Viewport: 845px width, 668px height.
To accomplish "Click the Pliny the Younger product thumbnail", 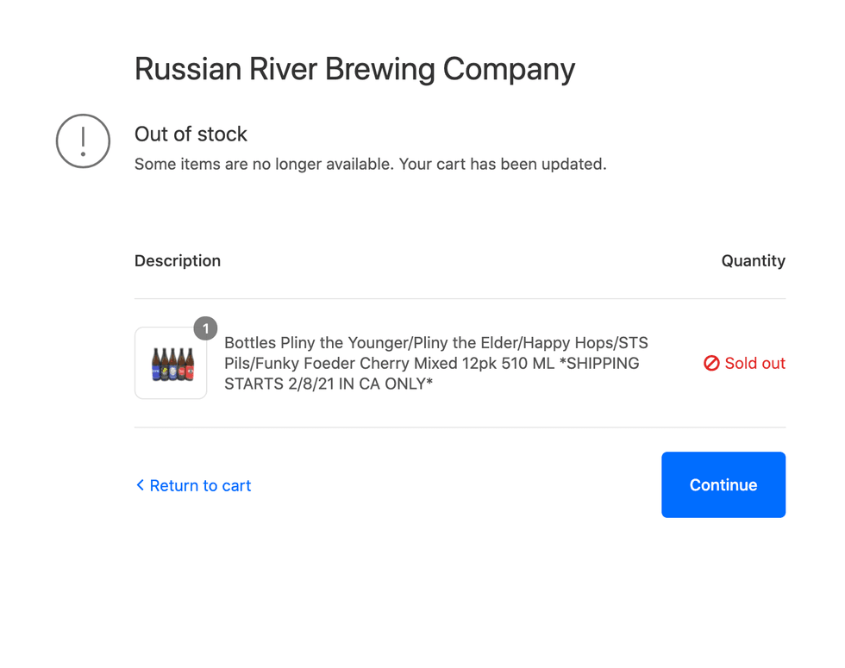I will pyautogui.click(x=170, y=363).
